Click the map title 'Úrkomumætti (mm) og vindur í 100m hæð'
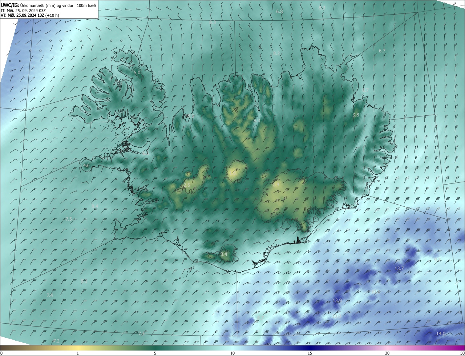Viewport: 465px width, 356px height. pyautogui.click(x=58, y=5)
